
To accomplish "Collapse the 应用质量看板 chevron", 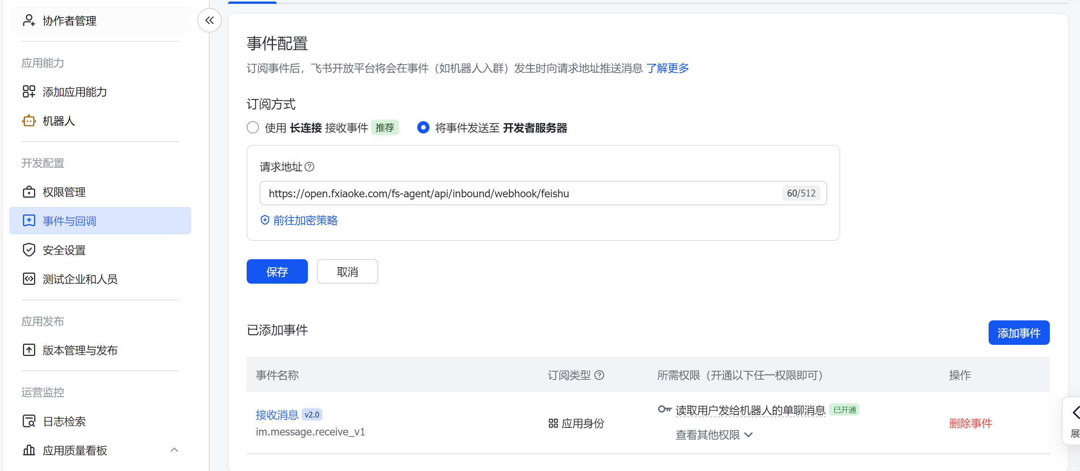I will tap(174, 450).
